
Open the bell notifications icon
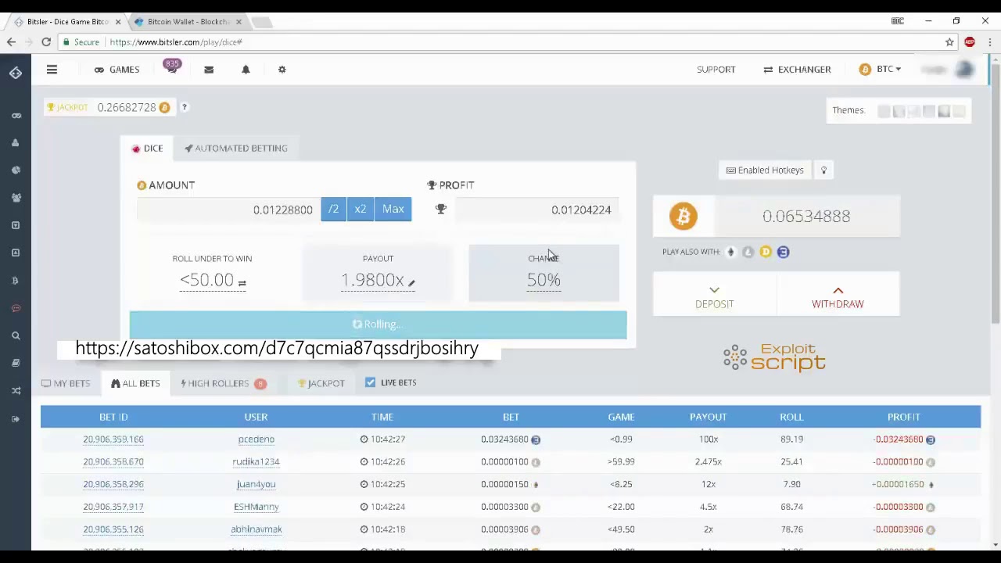(x=246, y=70)
